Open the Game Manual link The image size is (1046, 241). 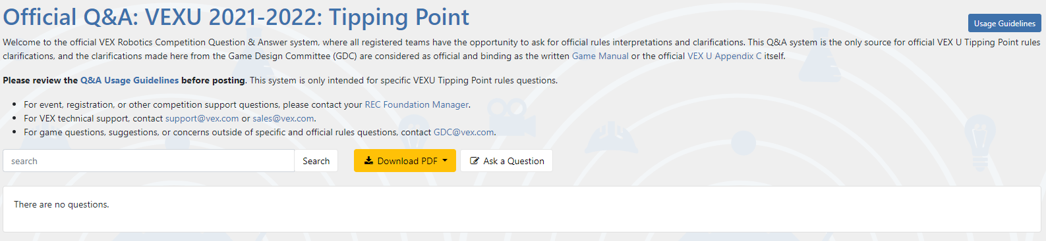point(600,56)
